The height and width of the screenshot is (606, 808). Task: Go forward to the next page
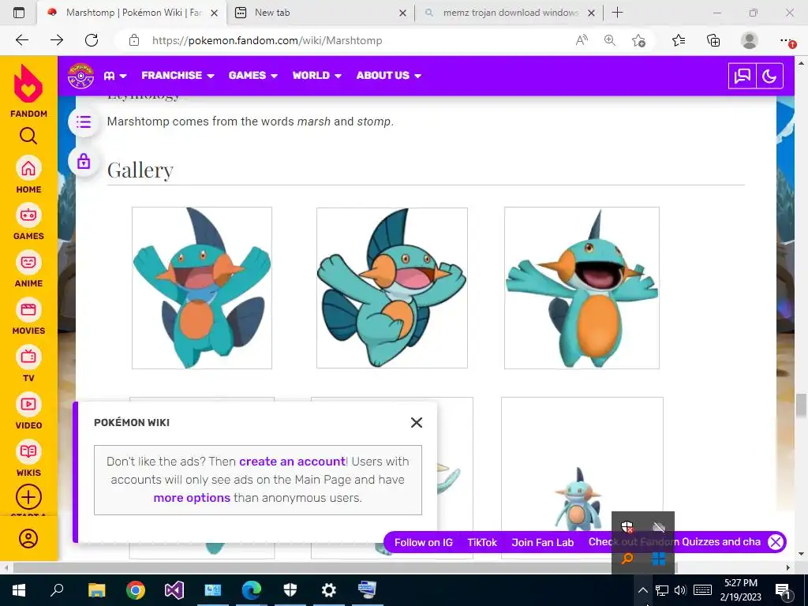tap(57, 40)
